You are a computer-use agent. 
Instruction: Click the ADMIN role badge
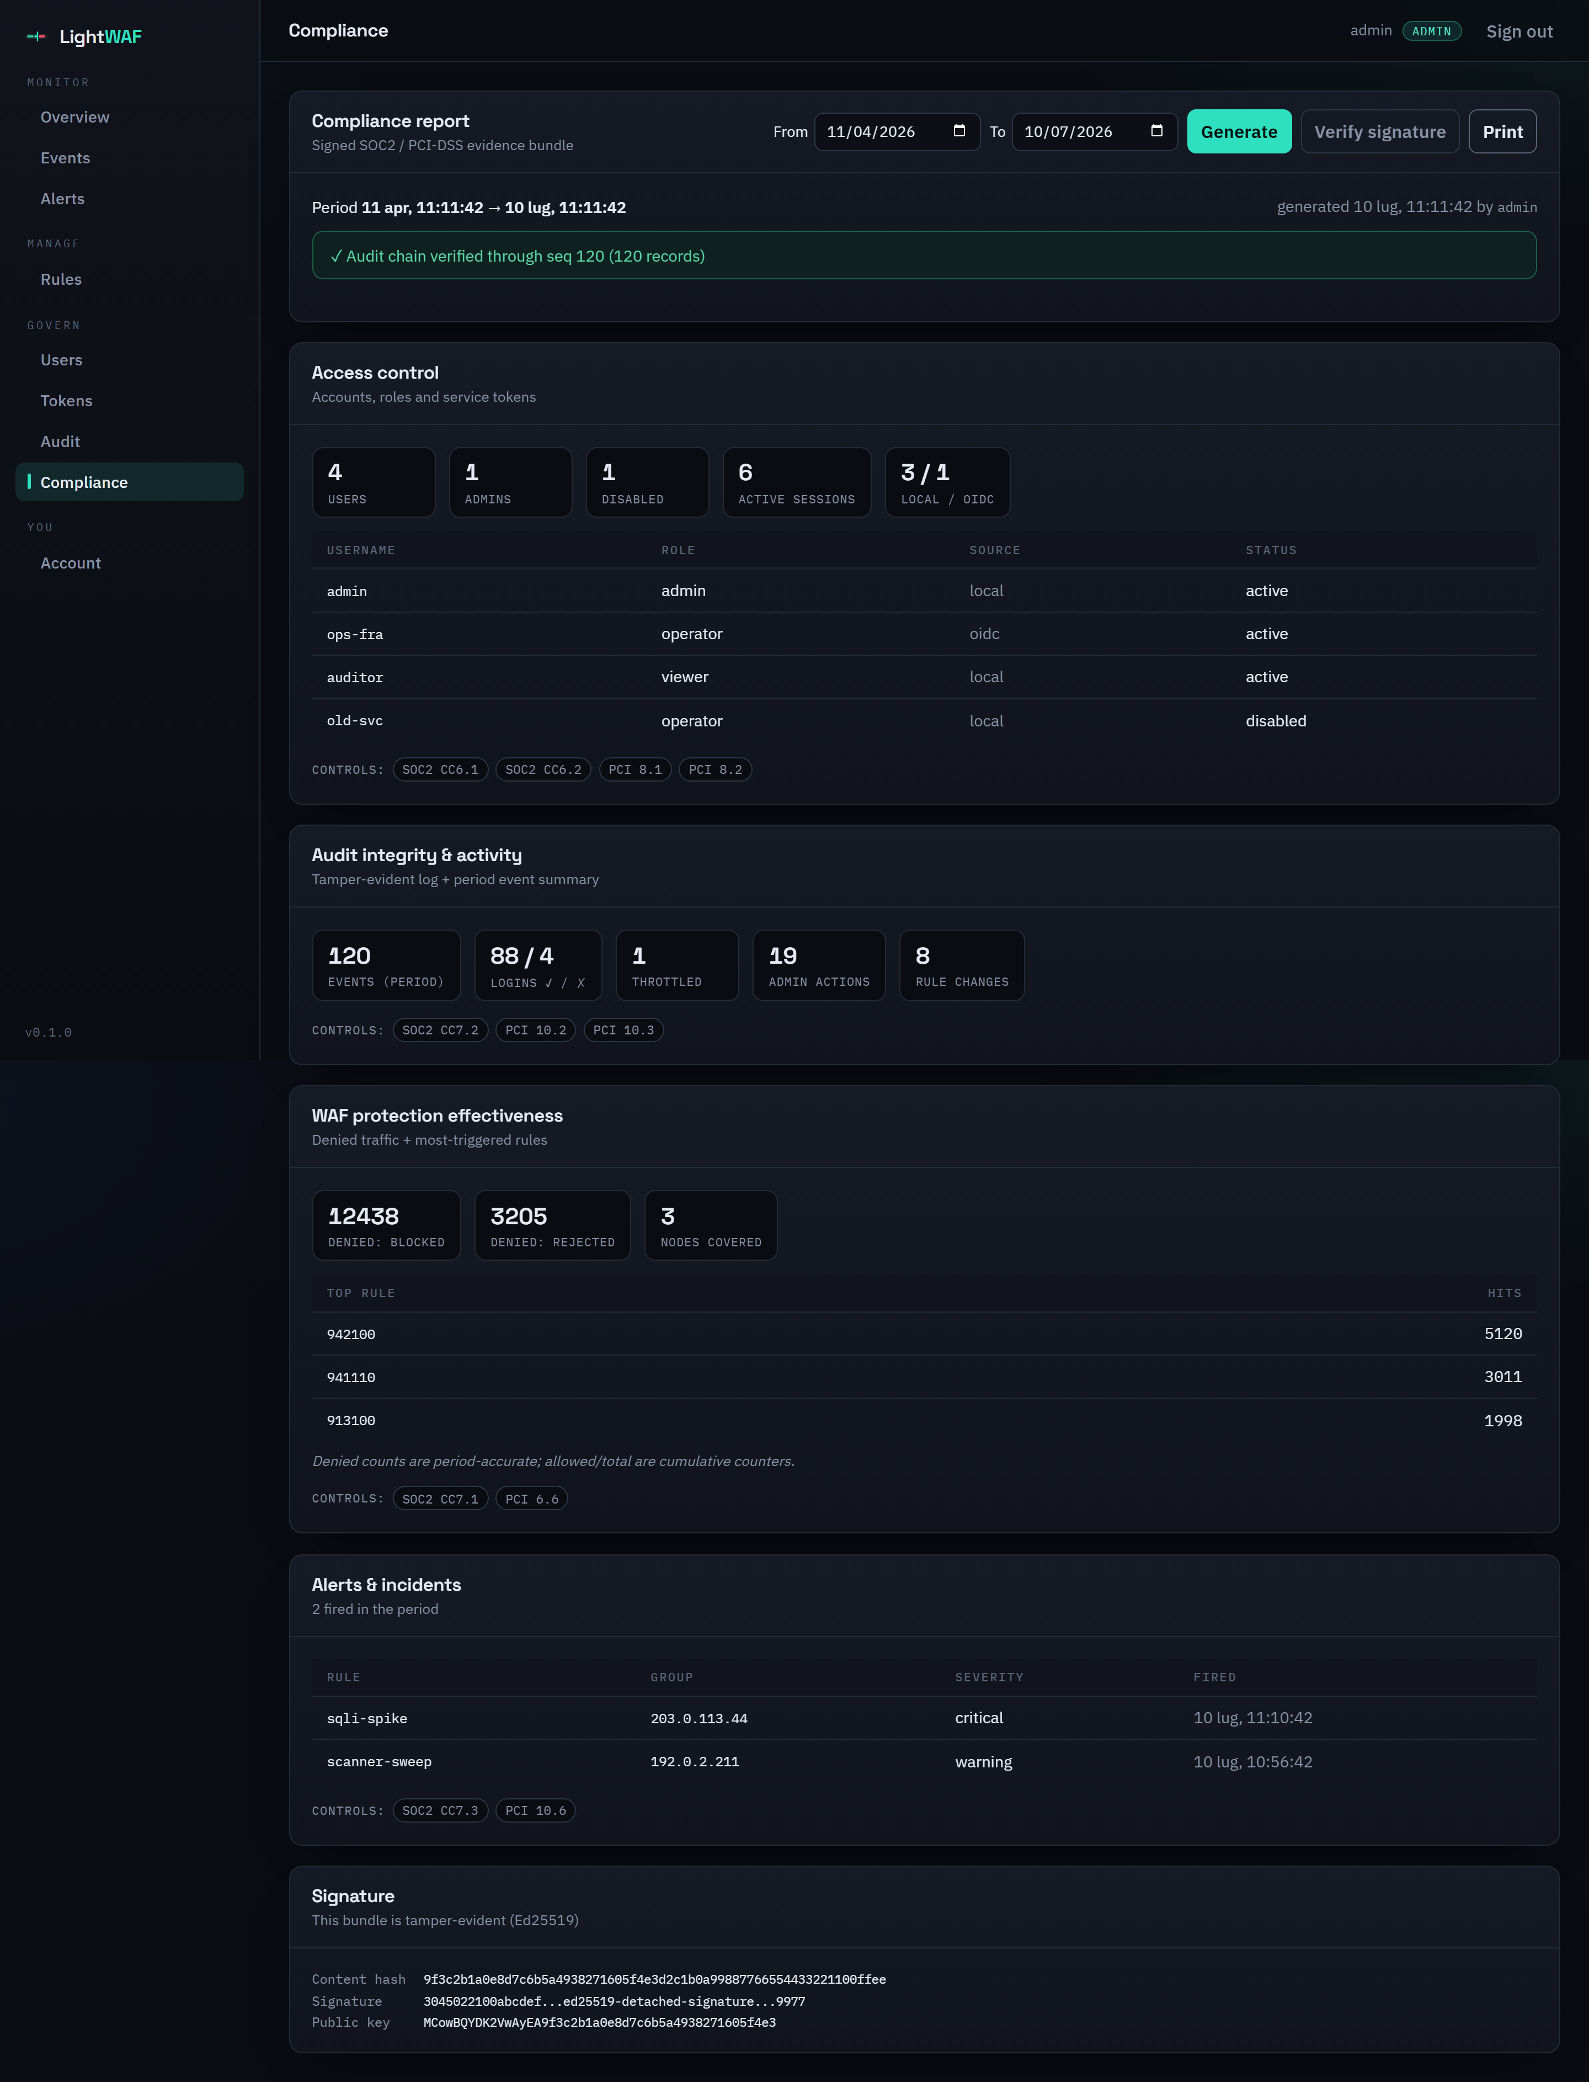click(1431, 31)
